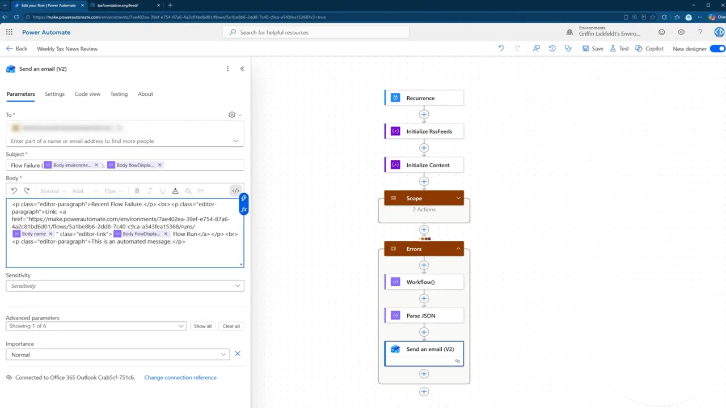Open the action's three-dot more menu

point(227,69)
